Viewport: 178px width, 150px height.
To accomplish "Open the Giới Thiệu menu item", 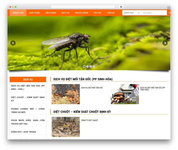I will point(35,13).
